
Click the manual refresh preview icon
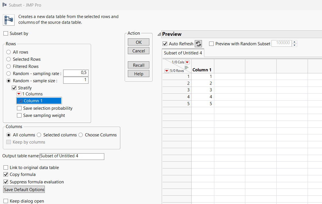tap(198, 44)
